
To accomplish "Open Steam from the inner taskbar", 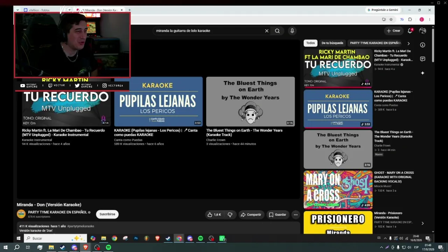I will (168, 238).
